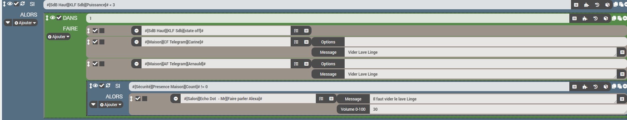This screenshot has height=120, width=627.
Task: Open the Ajouter dropdown under FAIRE
Action: point(59,37)
